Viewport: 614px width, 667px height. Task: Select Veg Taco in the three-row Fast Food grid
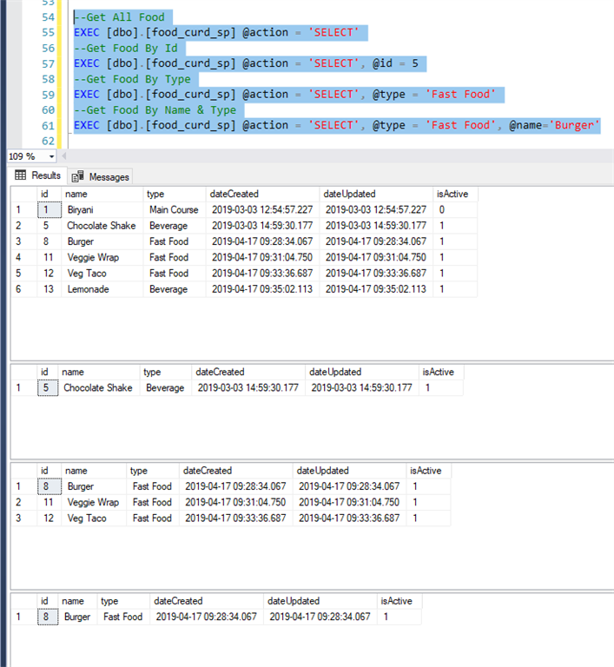coord(94,518)
